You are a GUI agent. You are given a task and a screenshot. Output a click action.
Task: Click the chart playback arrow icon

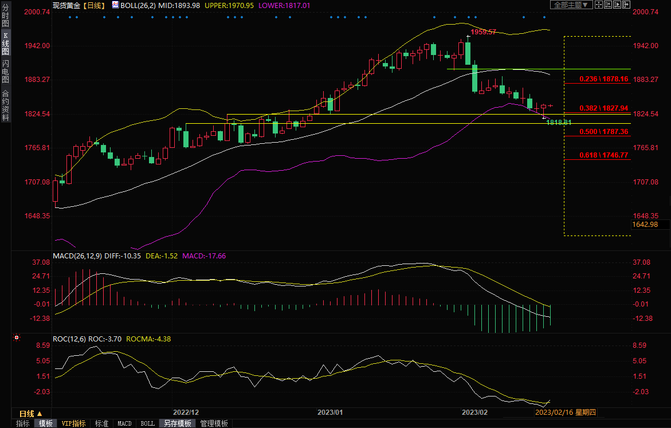click(x=618, y=5)
